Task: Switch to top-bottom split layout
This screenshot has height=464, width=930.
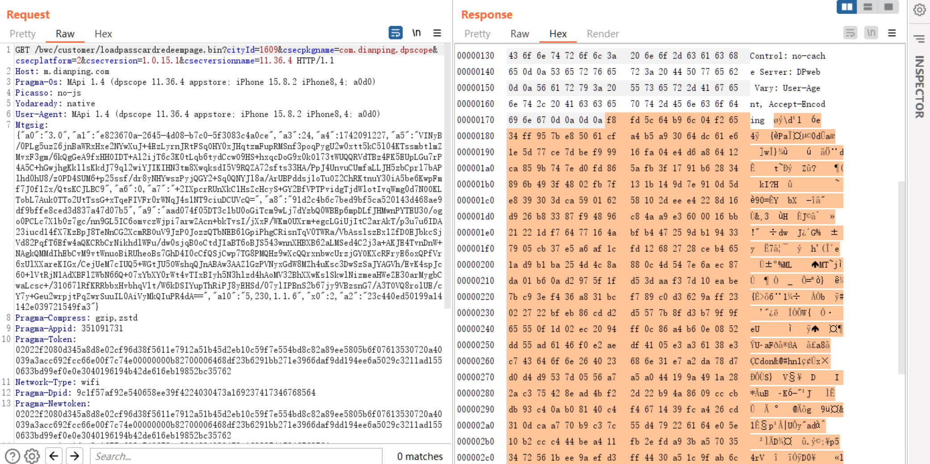Action: [x=867, y=7]
